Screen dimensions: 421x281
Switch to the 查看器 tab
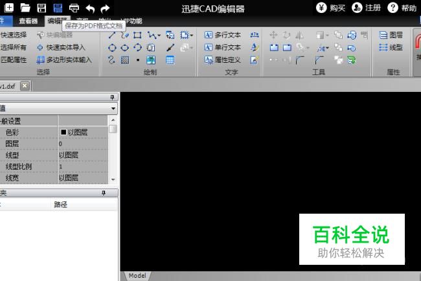[x=28, y=21]
